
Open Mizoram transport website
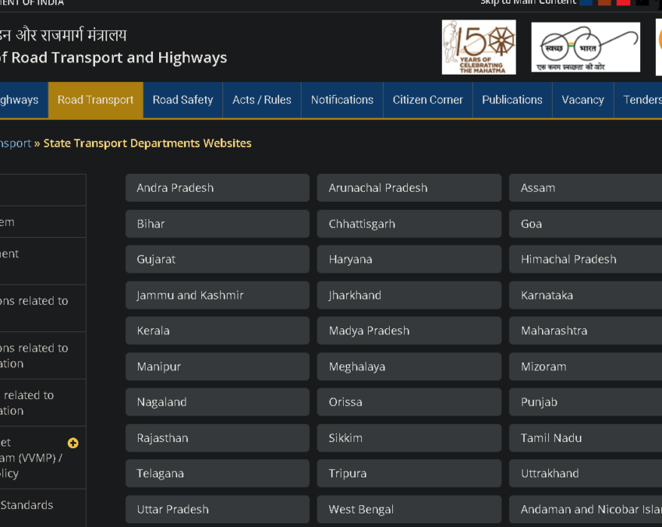pos(586,367)
